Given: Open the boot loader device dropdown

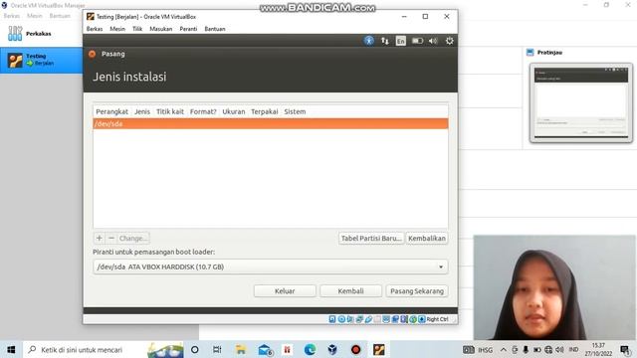Looking at the screenshot, I should click(271, 267).
